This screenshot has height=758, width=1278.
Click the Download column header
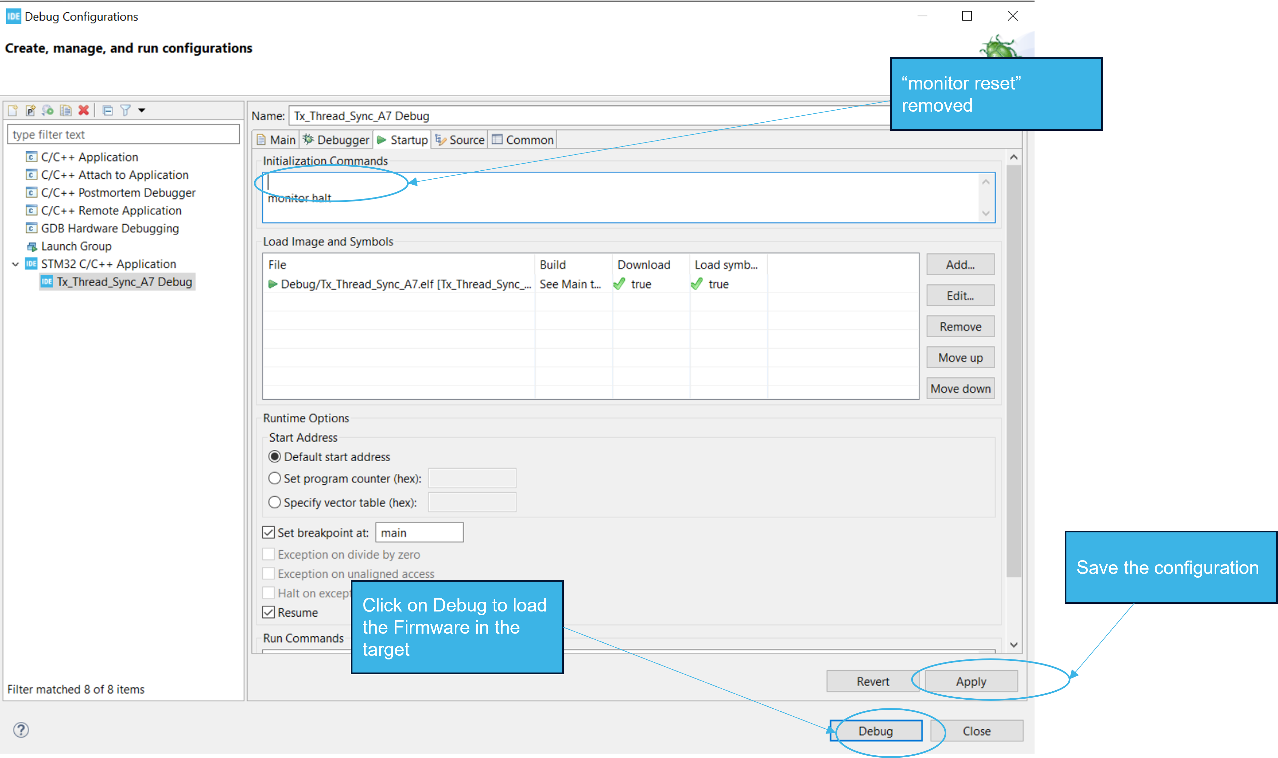tap(651, 265)
